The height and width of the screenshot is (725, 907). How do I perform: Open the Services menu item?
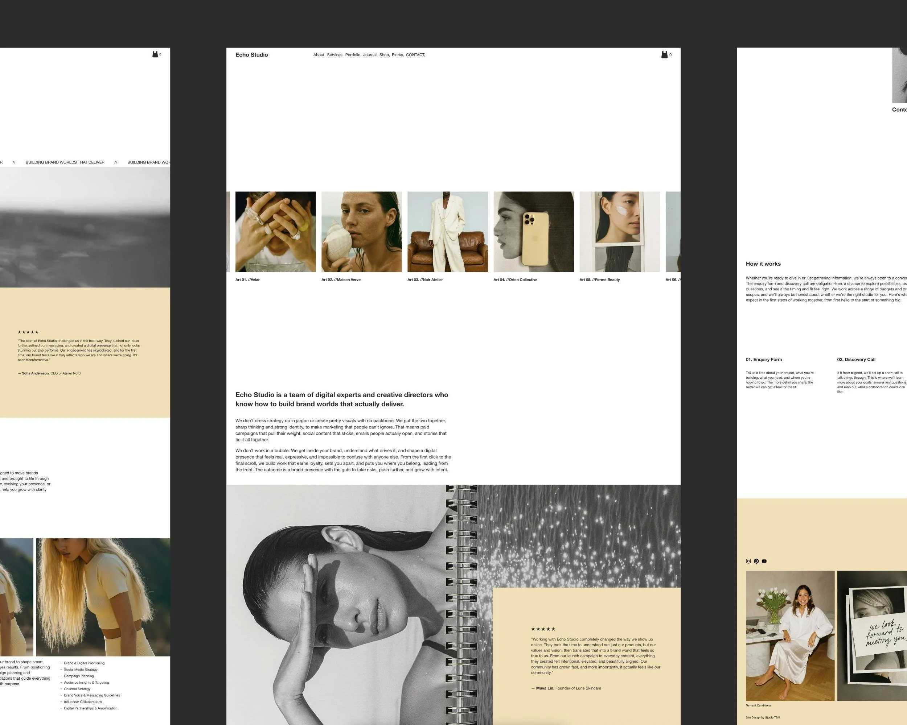pos(335,55)
